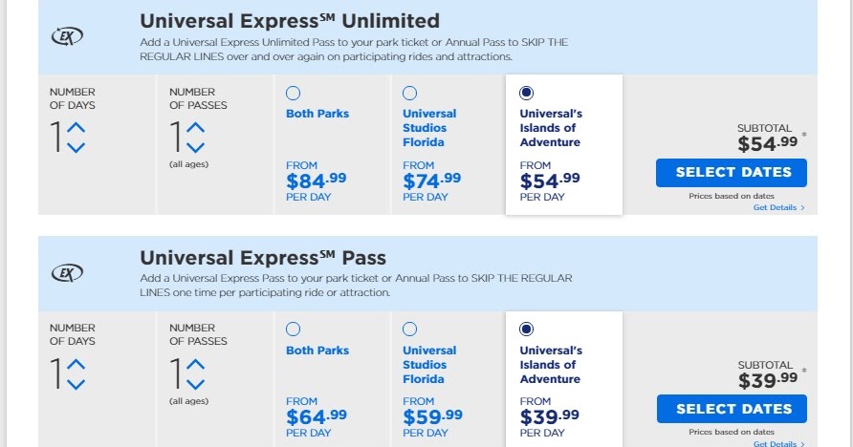853x447 pixels.
Task: Decrease number of passes for Express Unlimited
Action: (x=196, y=147)
